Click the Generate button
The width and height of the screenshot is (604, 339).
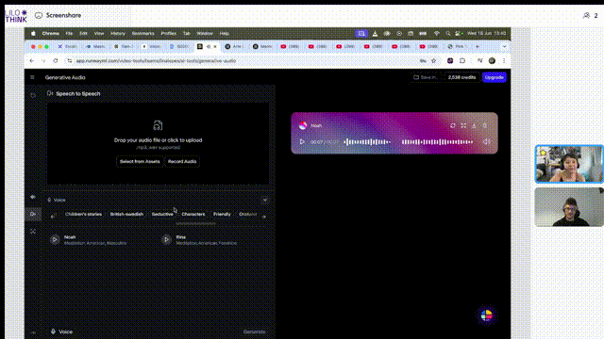point(254,331)
